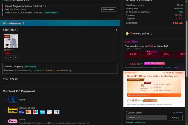The image size is (188, 125).
Task: Select SHEIN CLUB $2.99 radio button
Action: click(129, 101)
